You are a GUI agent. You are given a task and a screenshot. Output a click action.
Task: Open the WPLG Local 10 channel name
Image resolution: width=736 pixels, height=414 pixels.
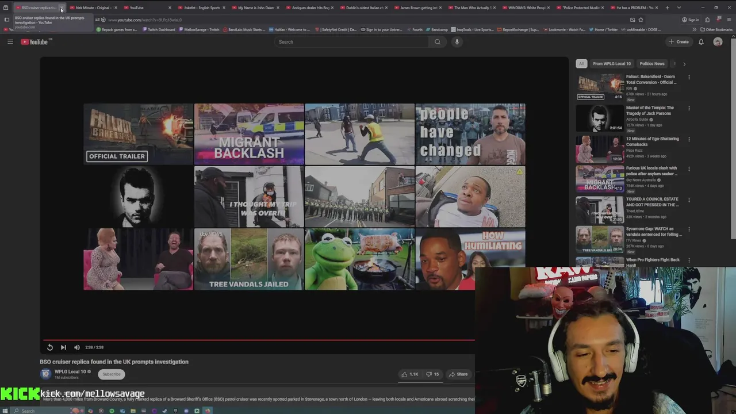click(70, 371)
